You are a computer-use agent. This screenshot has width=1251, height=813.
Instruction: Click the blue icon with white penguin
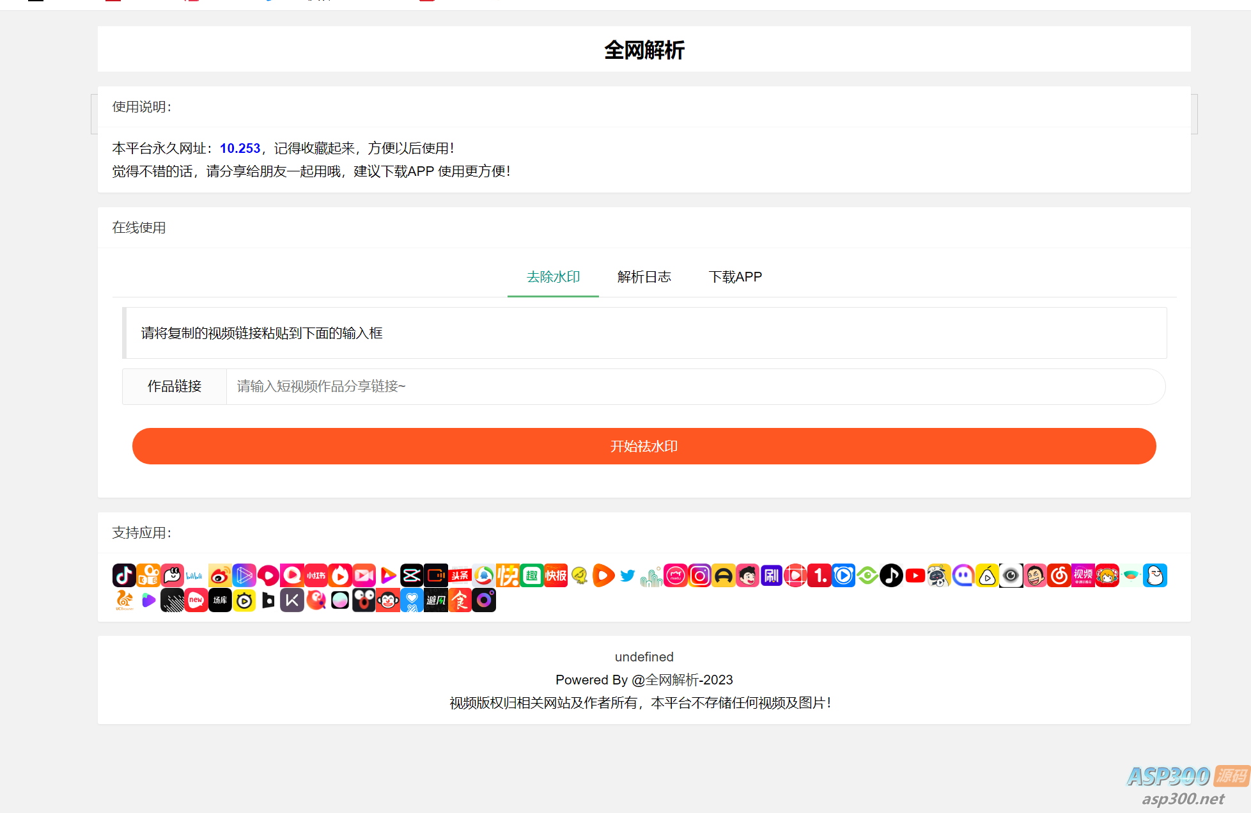[1155, 576]
